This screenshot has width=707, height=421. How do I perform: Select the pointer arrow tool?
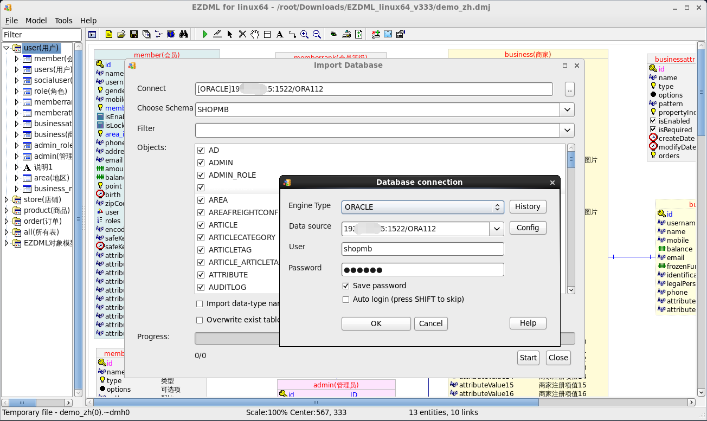[x=230, y=34]
